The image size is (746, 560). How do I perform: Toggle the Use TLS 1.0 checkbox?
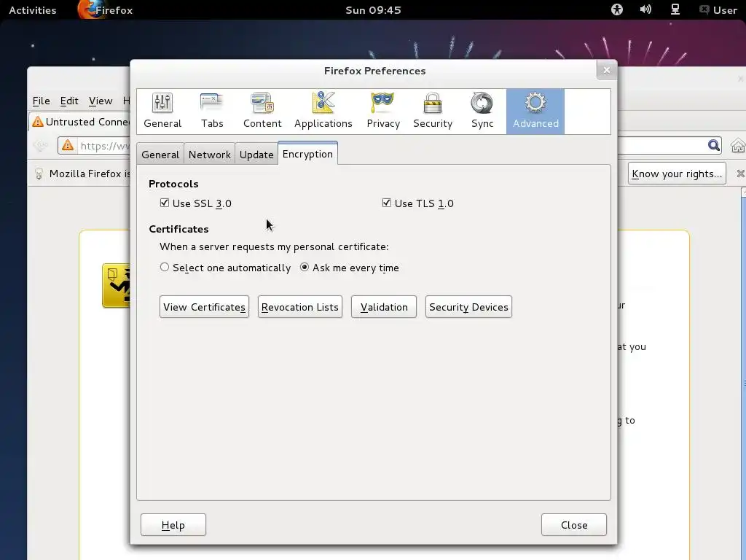pyautogui.click(x=387, y=203)
